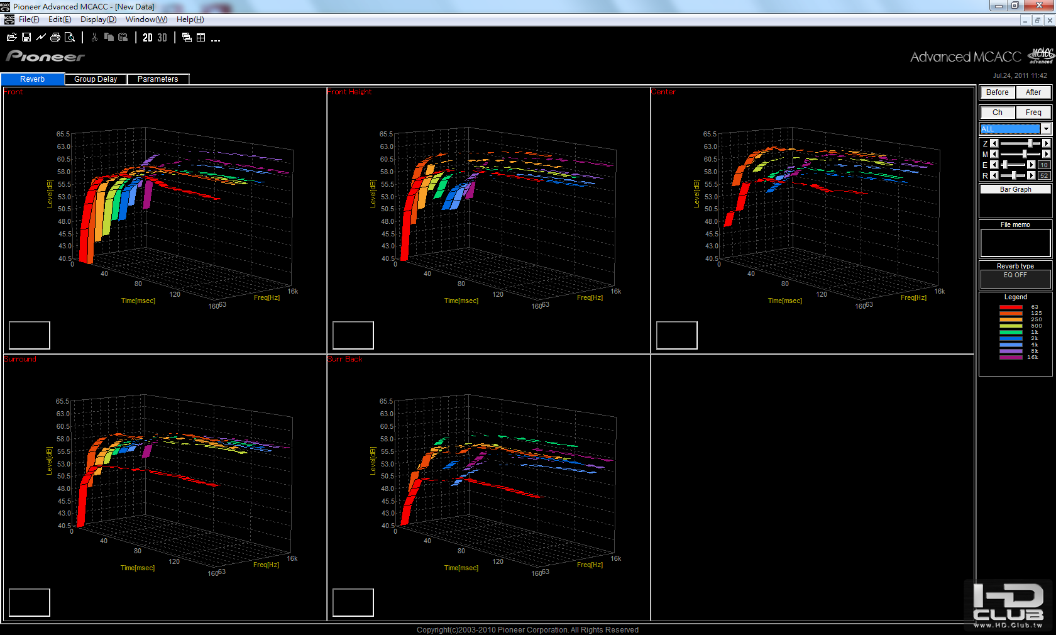Click inside the File memo text box
The width and height of the screenshot is (1056, 635).
click(1015, 243)
